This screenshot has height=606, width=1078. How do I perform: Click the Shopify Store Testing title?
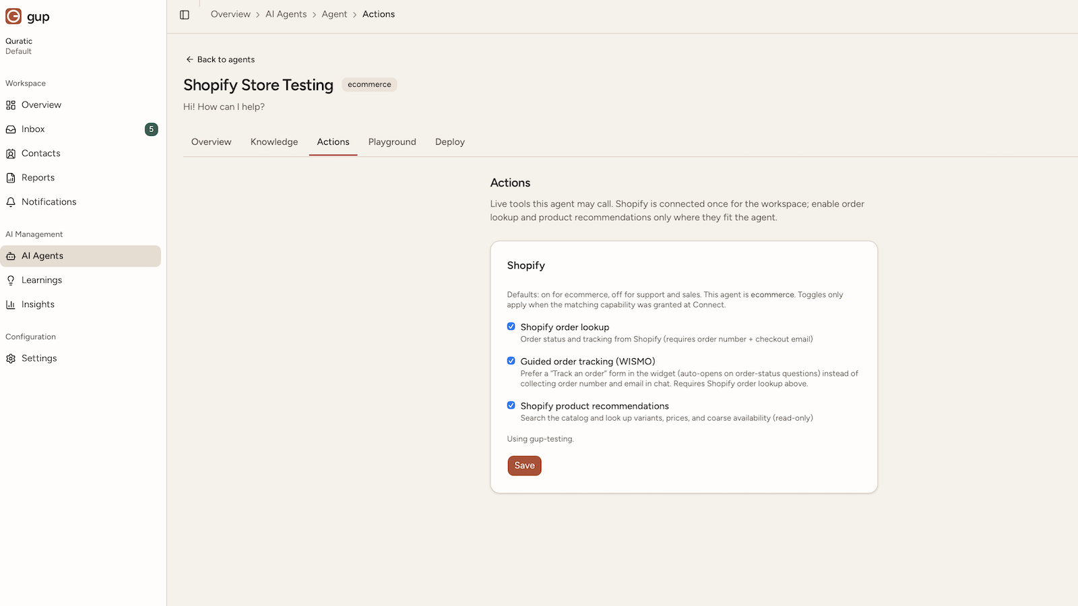pyautogui.click(x=259, y=85)
